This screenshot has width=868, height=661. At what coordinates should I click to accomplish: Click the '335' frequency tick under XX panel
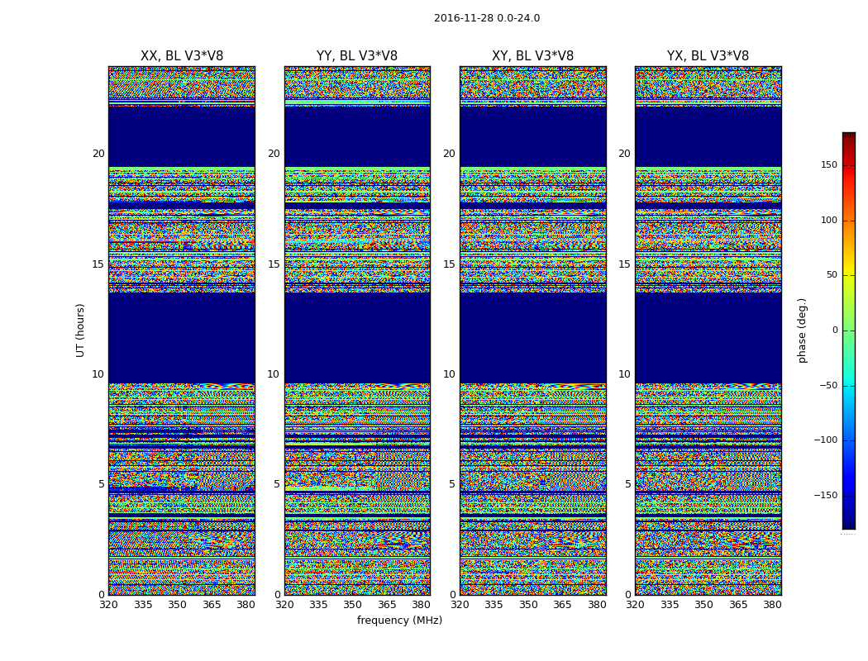click(143, 605)
